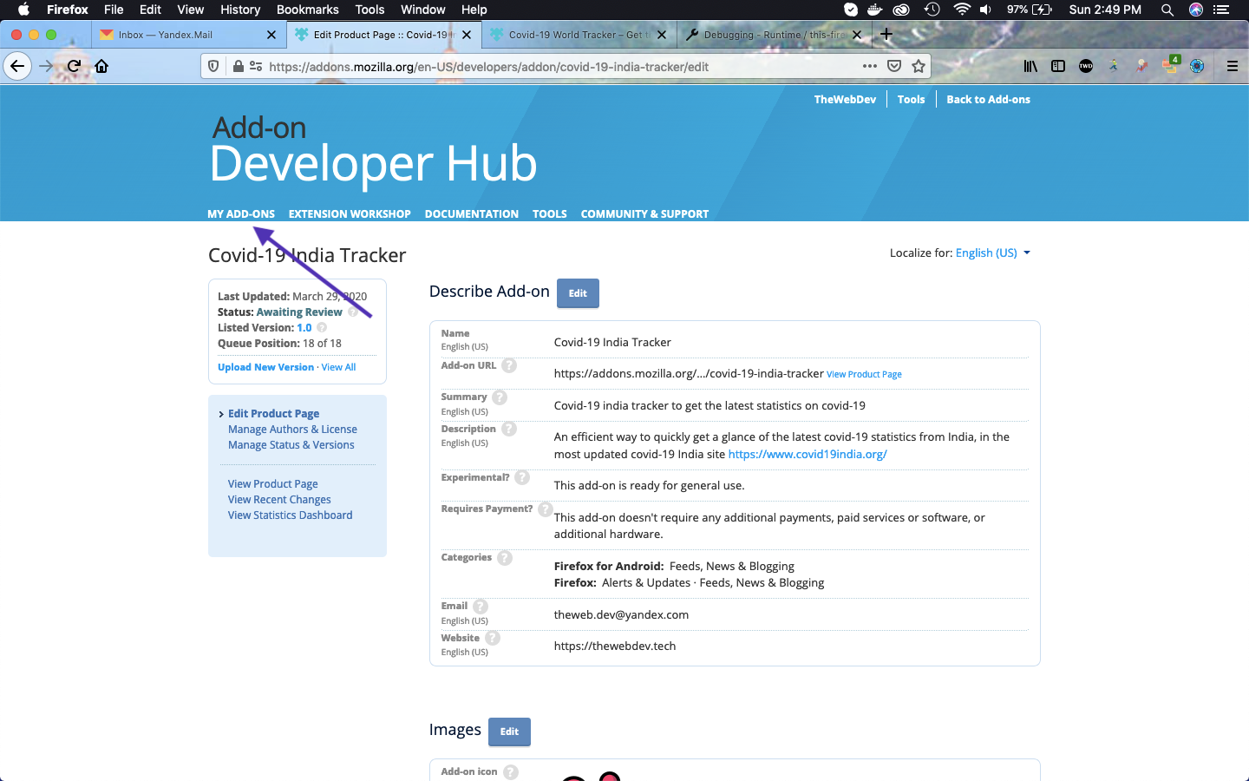Open the Firefox home page
Image resolution: width=1249 pixels, height=781 pixels.
tap(101, 66)
